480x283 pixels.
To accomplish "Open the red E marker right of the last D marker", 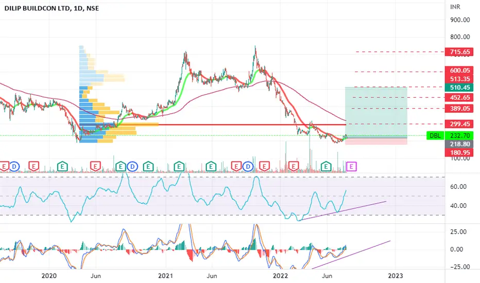I will 264,167.
